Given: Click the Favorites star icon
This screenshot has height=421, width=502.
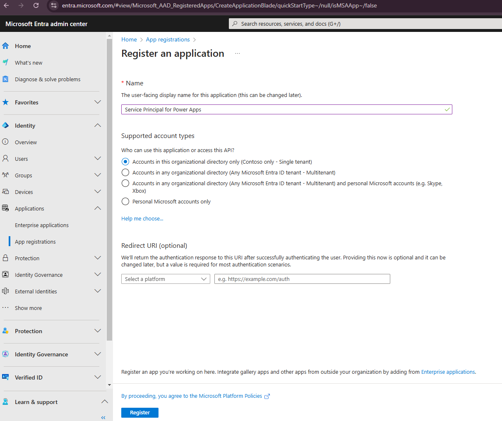Looking at the screenshot, I should coord(5,102).
